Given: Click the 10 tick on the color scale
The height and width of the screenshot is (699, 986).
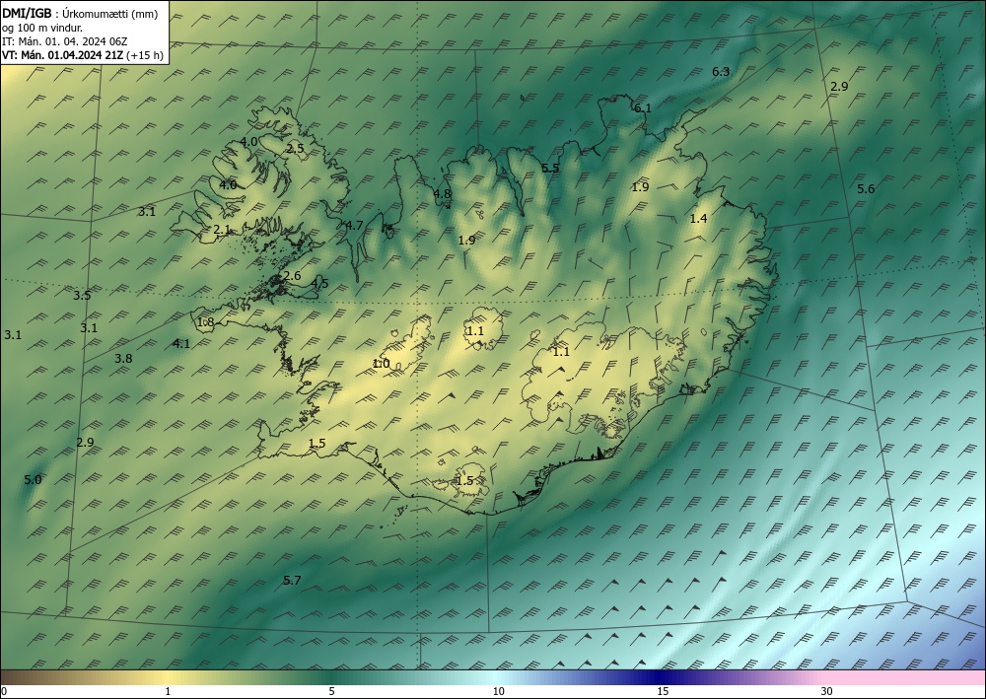Looking at the screenshot, I should [498, 691].
